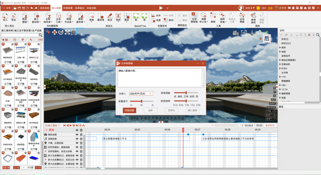Click the 试听 preview button
This screenshot has height=175, width=321.
[x=150, y=110]
